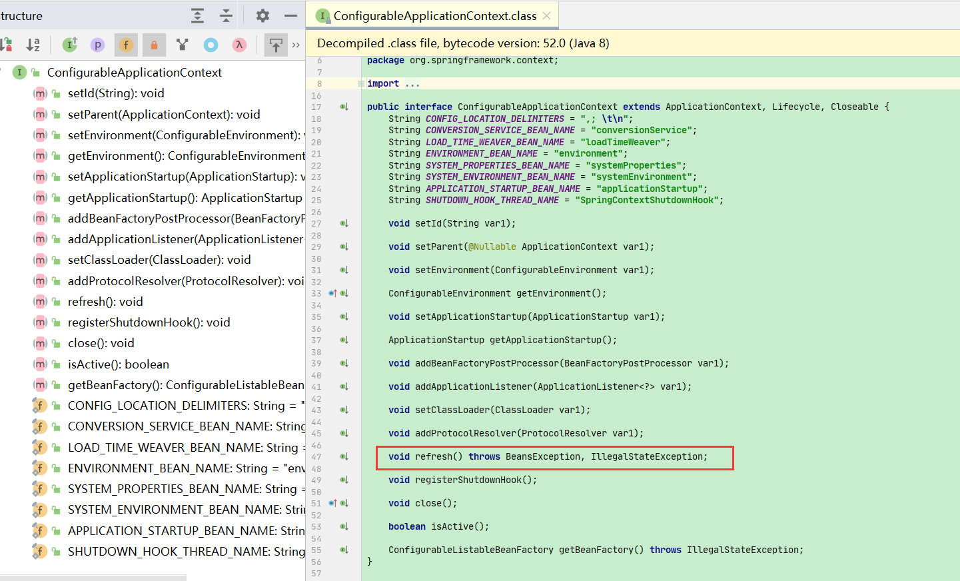Image resolution: width=960 pixels, height=581 pixels.
Task: Select getBeanFactory() in Structure tree
Action: 186,385
